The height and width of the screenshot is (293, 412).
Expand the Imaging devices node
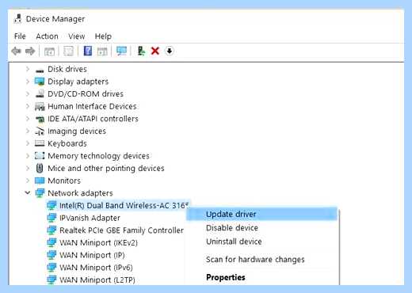[x=28, y=131]
